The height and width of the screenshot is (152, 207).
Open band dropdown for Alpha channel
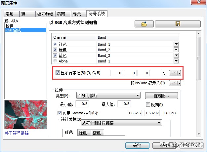(176, 61)
